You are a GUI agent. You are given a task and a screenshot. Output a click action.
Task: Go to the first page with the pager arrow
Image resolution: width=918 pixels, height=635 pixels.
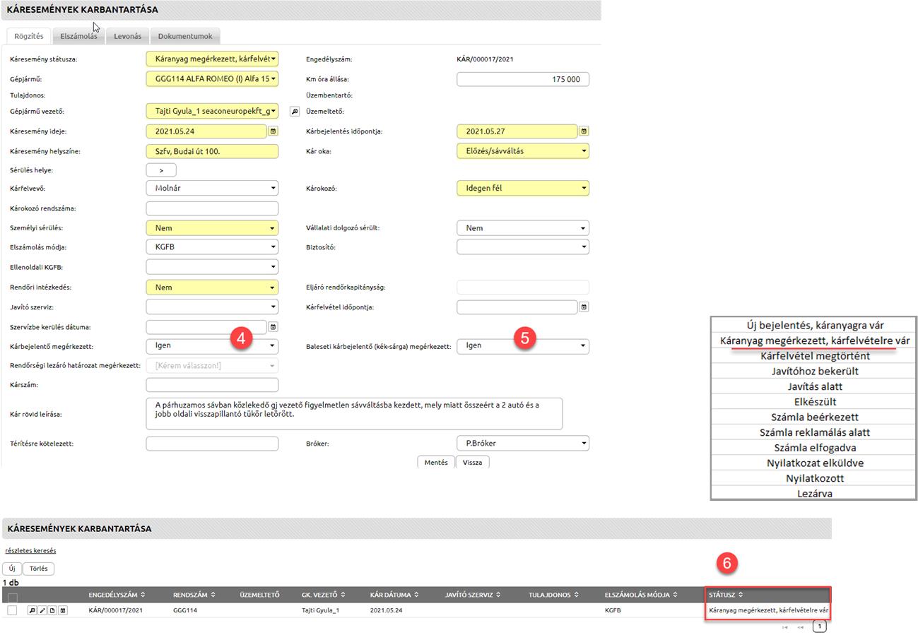click(x=784, y=627)
